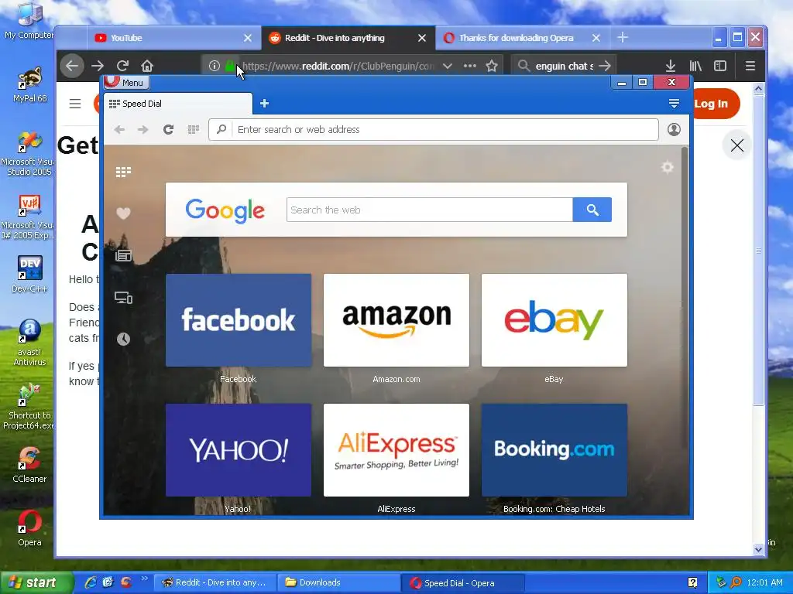The height and width of the screenshot is (594, 793).
Task: Click the Firefox forward button
Action: tap(98, 66)
